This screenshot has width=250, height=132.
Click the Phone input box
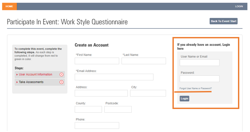97,125
